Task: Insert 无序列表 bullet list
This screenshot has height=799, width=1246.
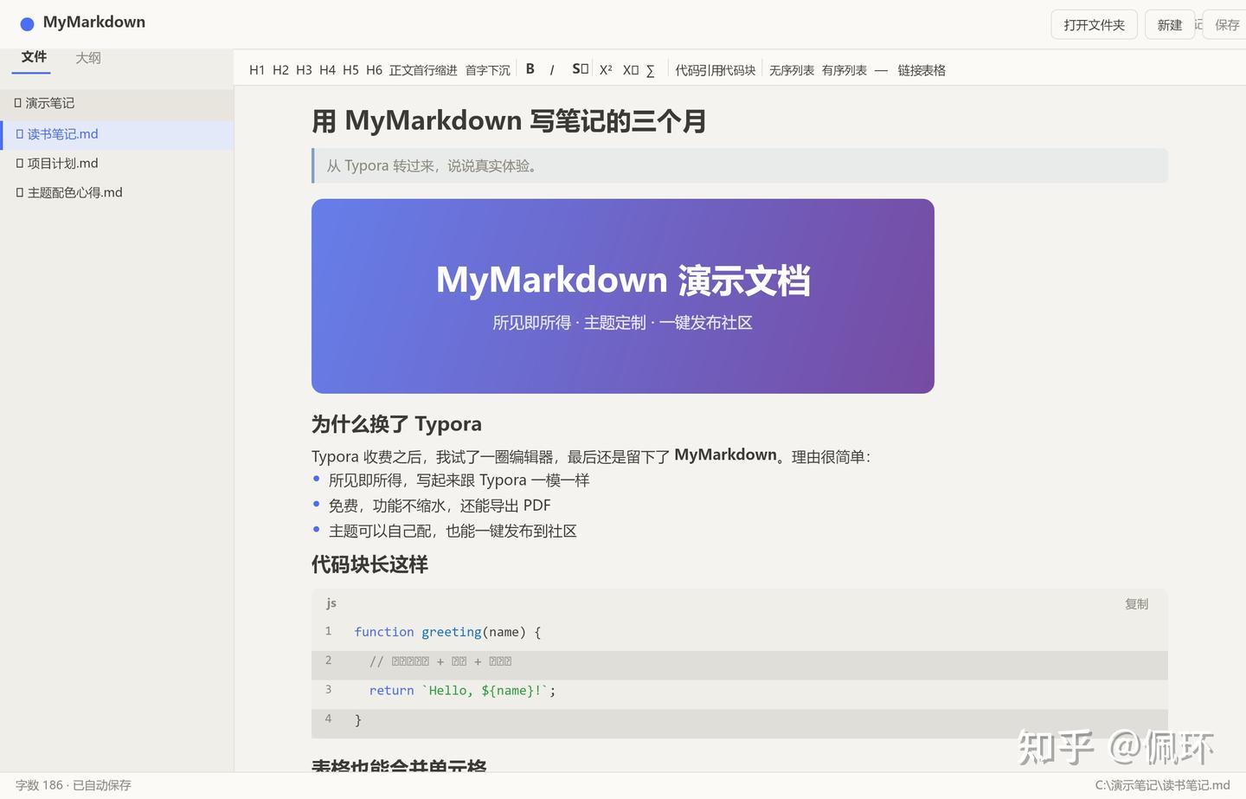Action: 792,70
